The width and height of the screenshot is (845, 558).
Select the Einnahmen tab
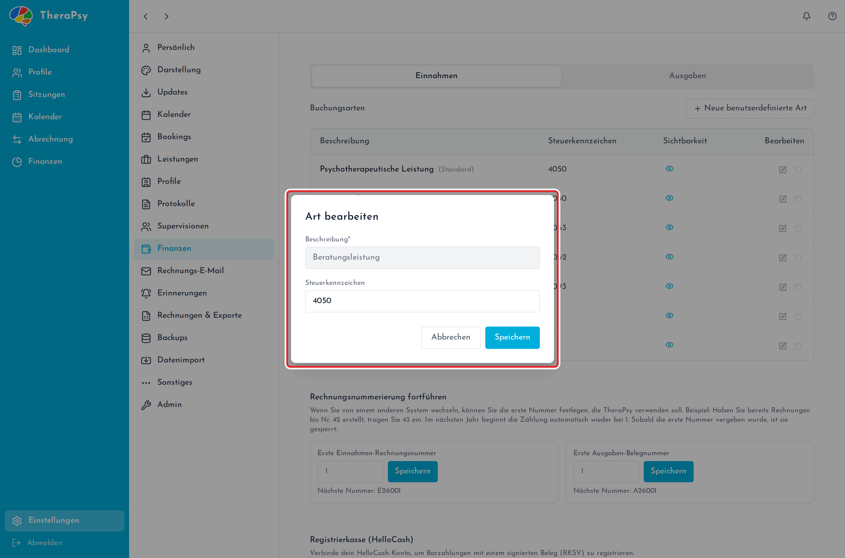click(x=436, y=76)
